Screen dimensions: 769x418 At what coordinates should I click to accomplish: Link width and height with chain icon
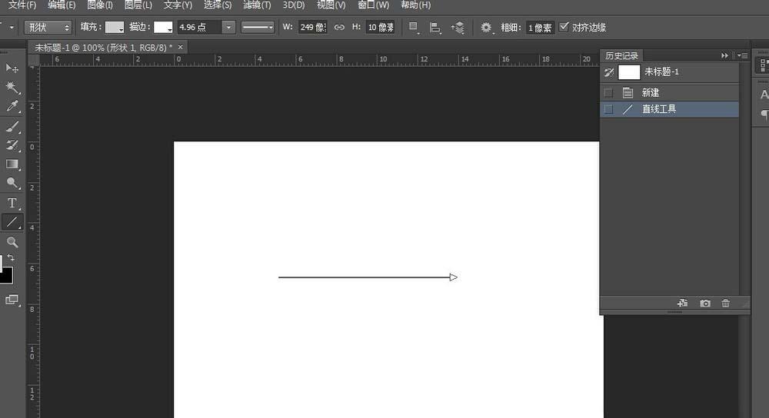point(339,28)
